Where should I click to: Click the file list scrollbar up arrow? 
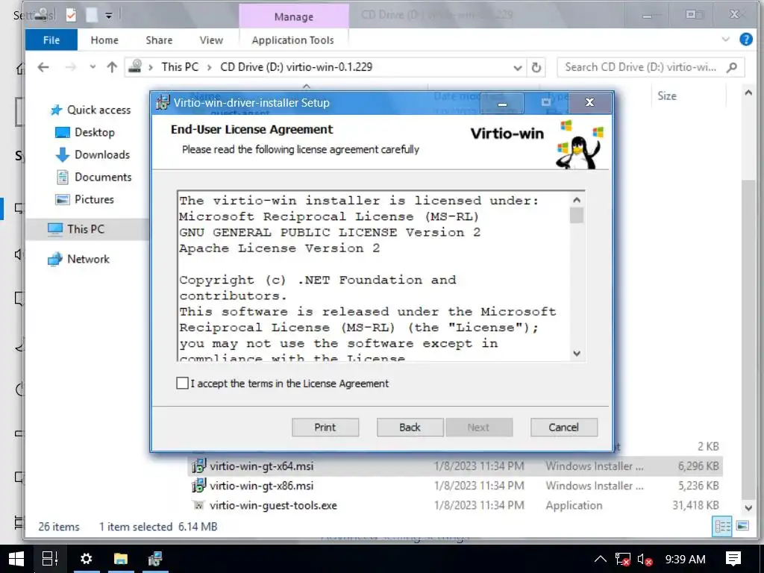tap(748, 93)
